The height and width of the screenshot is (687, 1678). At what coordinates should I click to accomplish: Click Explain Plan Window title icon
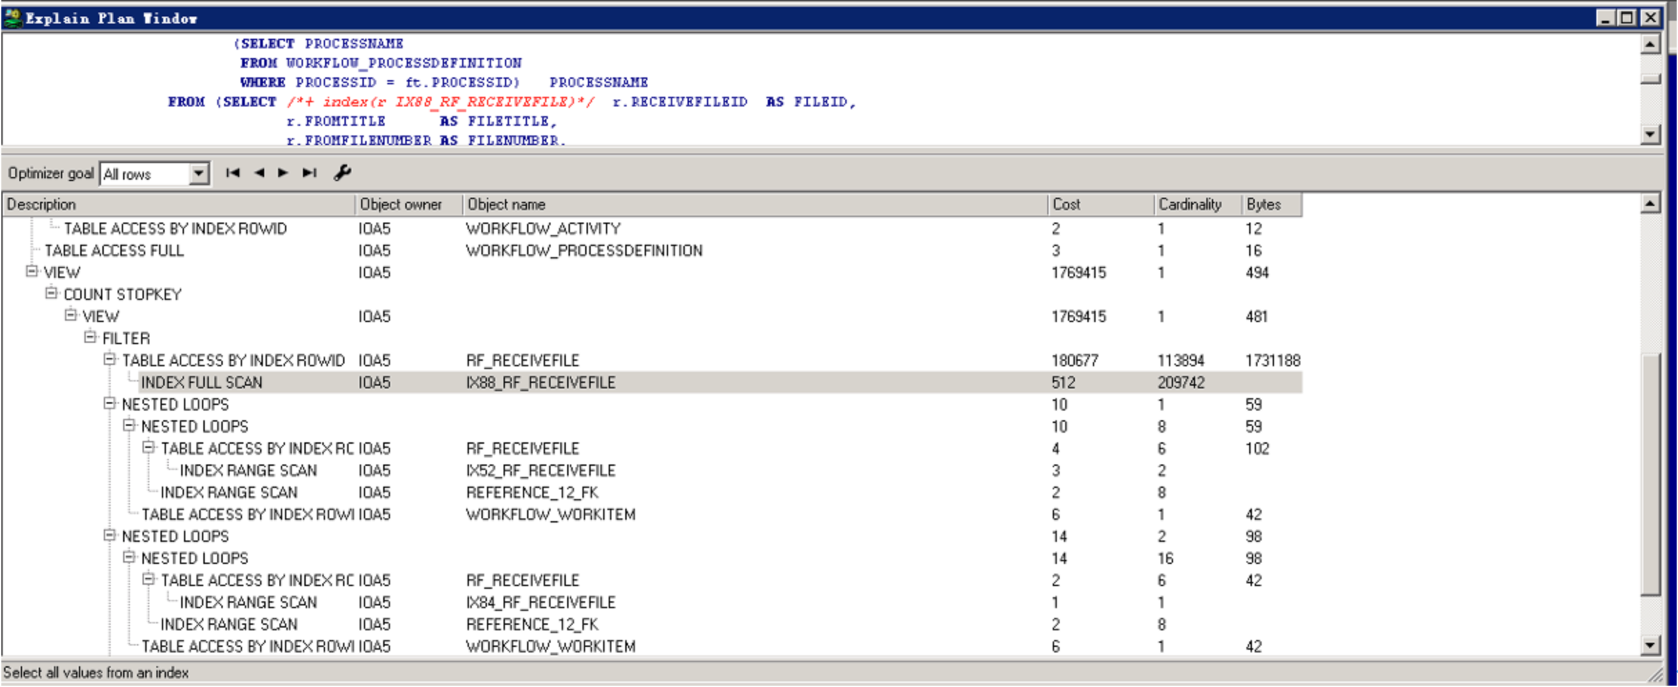(x=12, y=18)
